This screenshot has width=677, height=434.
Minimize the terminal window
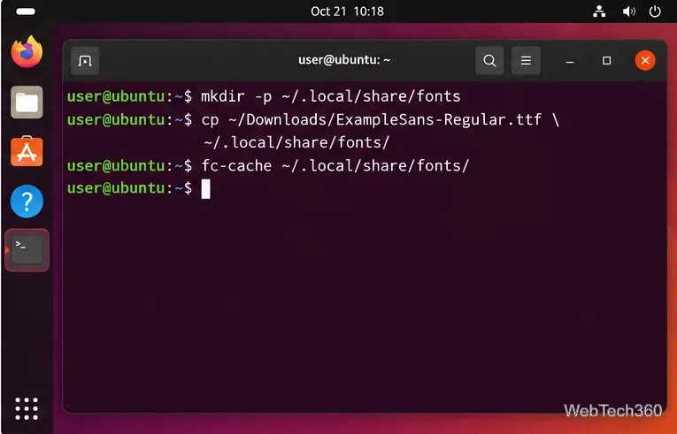[x=570, y=61]
